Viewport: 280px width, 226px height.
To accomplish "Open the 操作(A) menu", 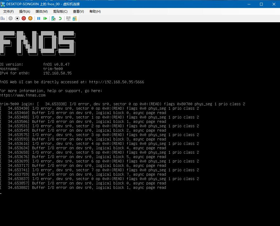I will pyautogui.click(x=25, y=12).
